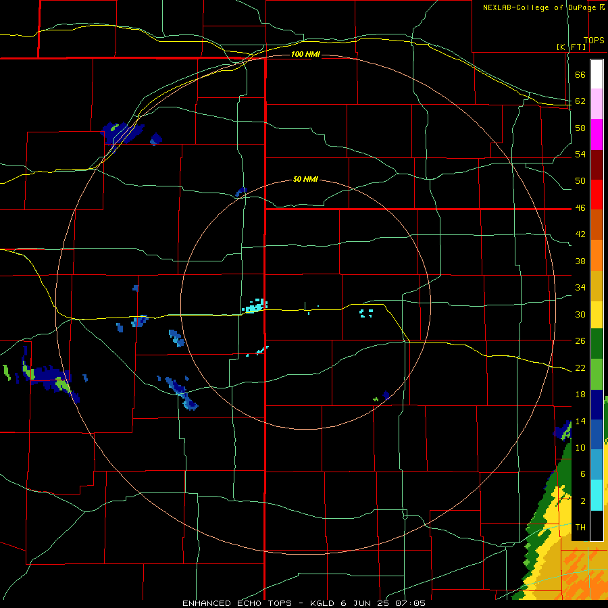Click the legend value 38
608x608 pixels.
click(x=580, y=261)
